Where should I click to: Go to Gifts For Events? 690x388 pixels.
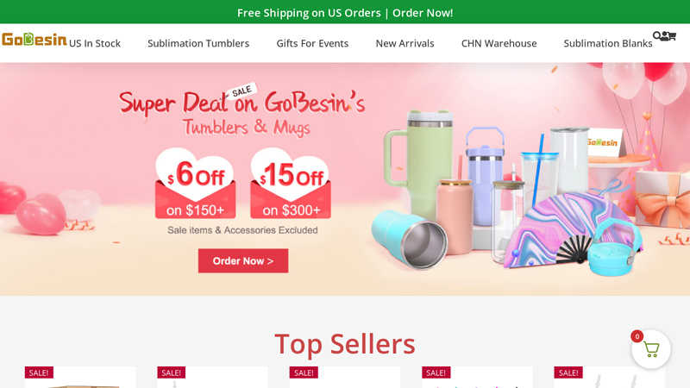pos(312,43)
